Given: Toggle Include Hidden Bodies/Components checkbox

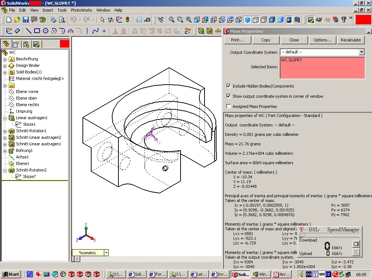Looking at the screenshot, I should (x=229, y=86).
